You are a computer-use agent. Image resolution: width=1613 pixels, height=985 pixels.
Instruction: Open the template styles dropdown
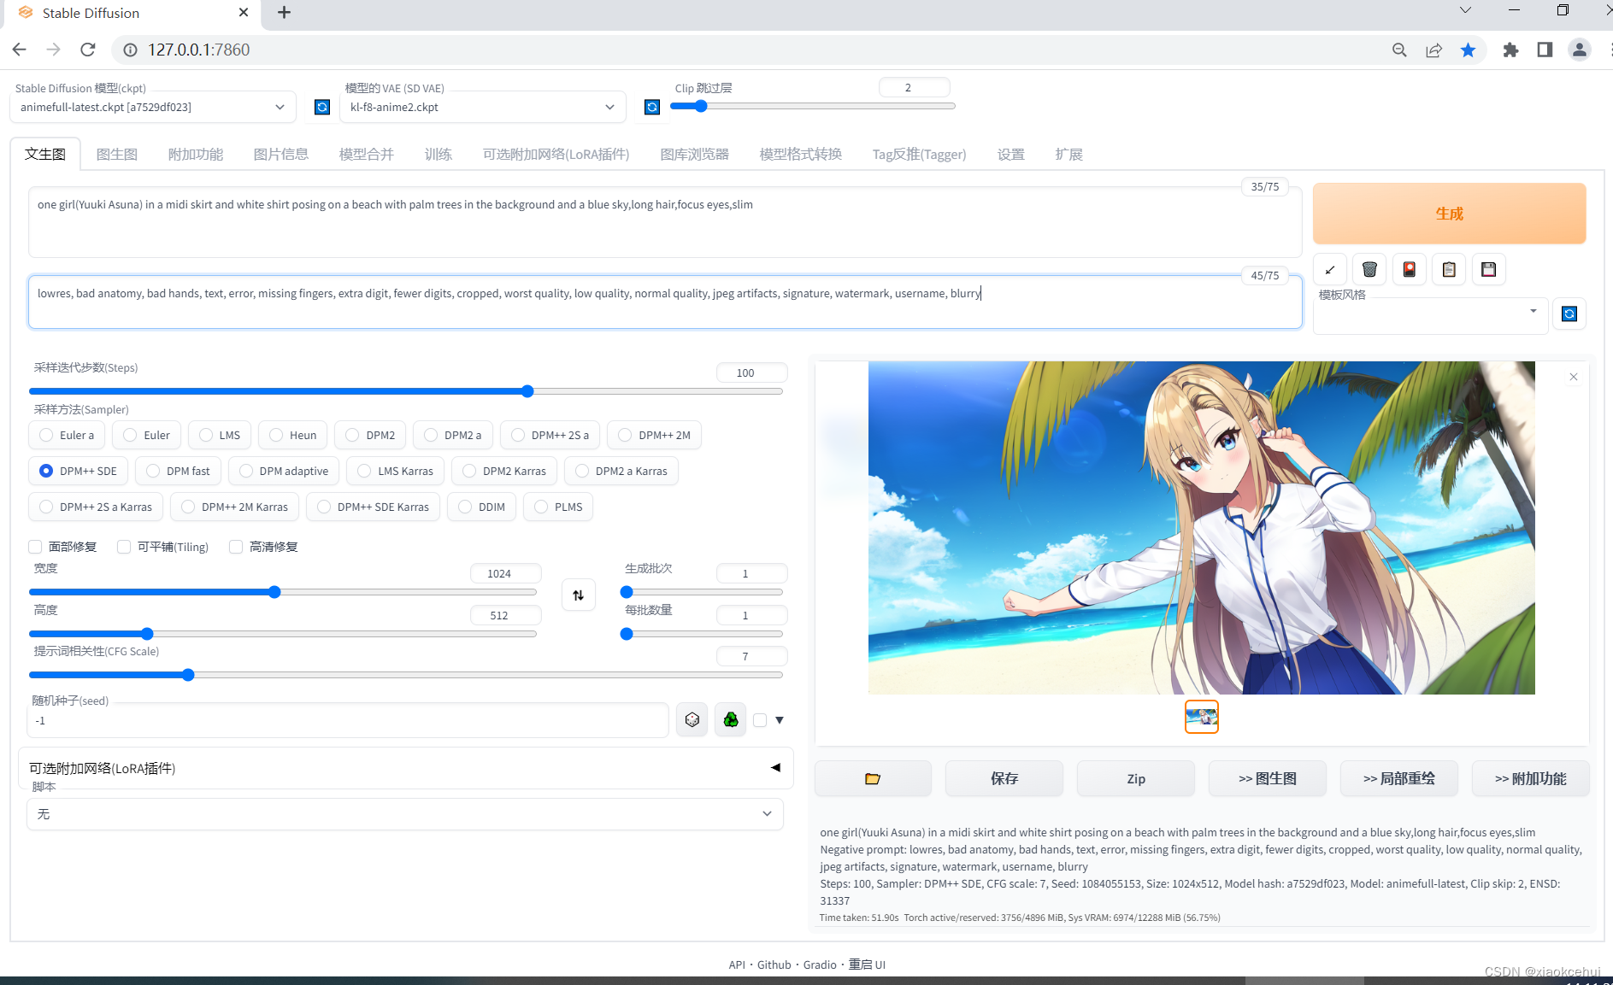click(x=1430, y=317)
